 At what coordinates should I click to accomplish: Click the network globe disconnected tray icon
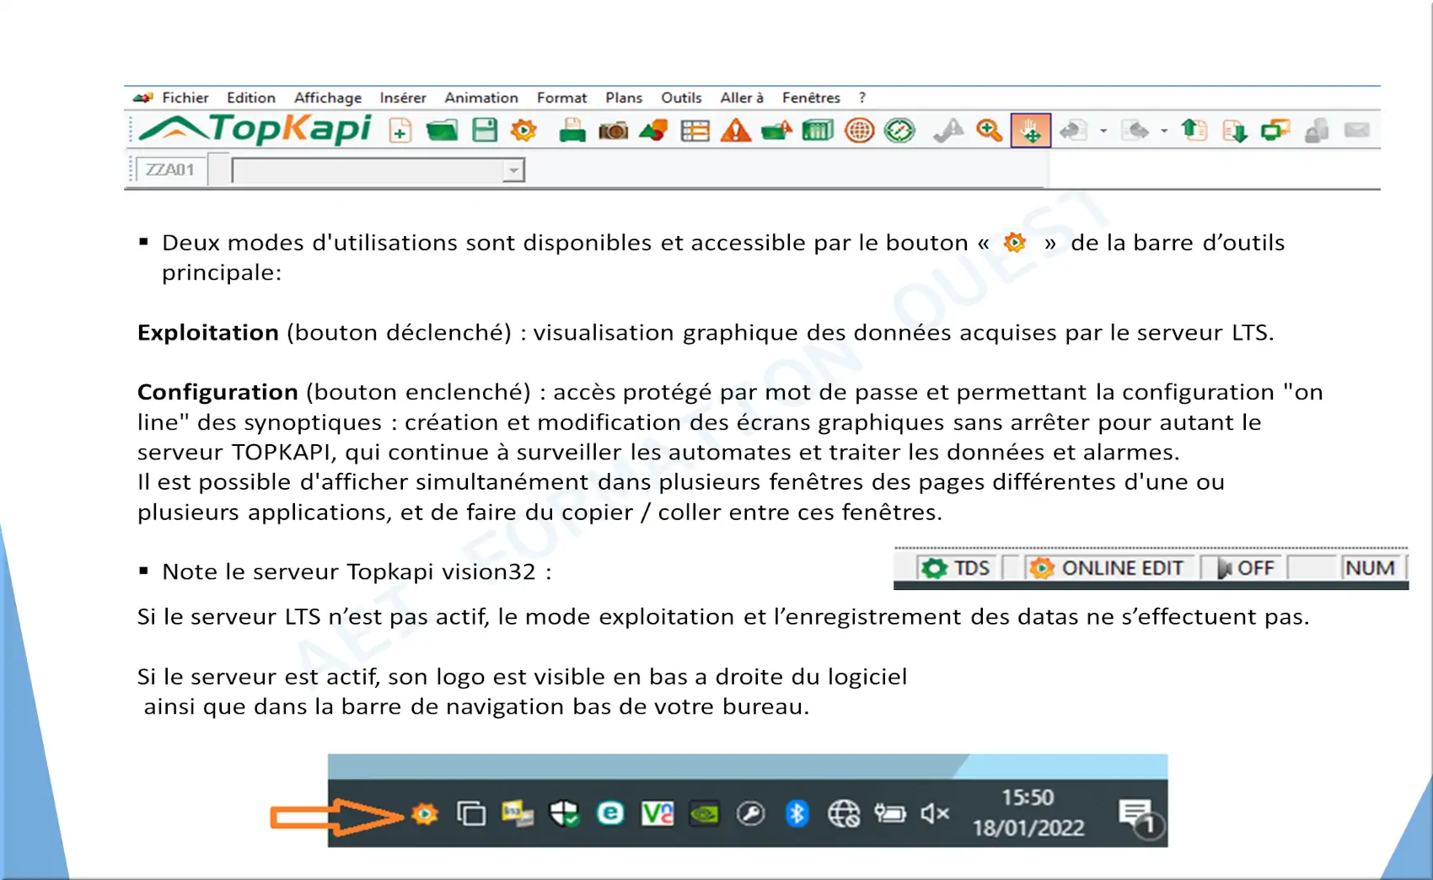click(x=843, y=813)
